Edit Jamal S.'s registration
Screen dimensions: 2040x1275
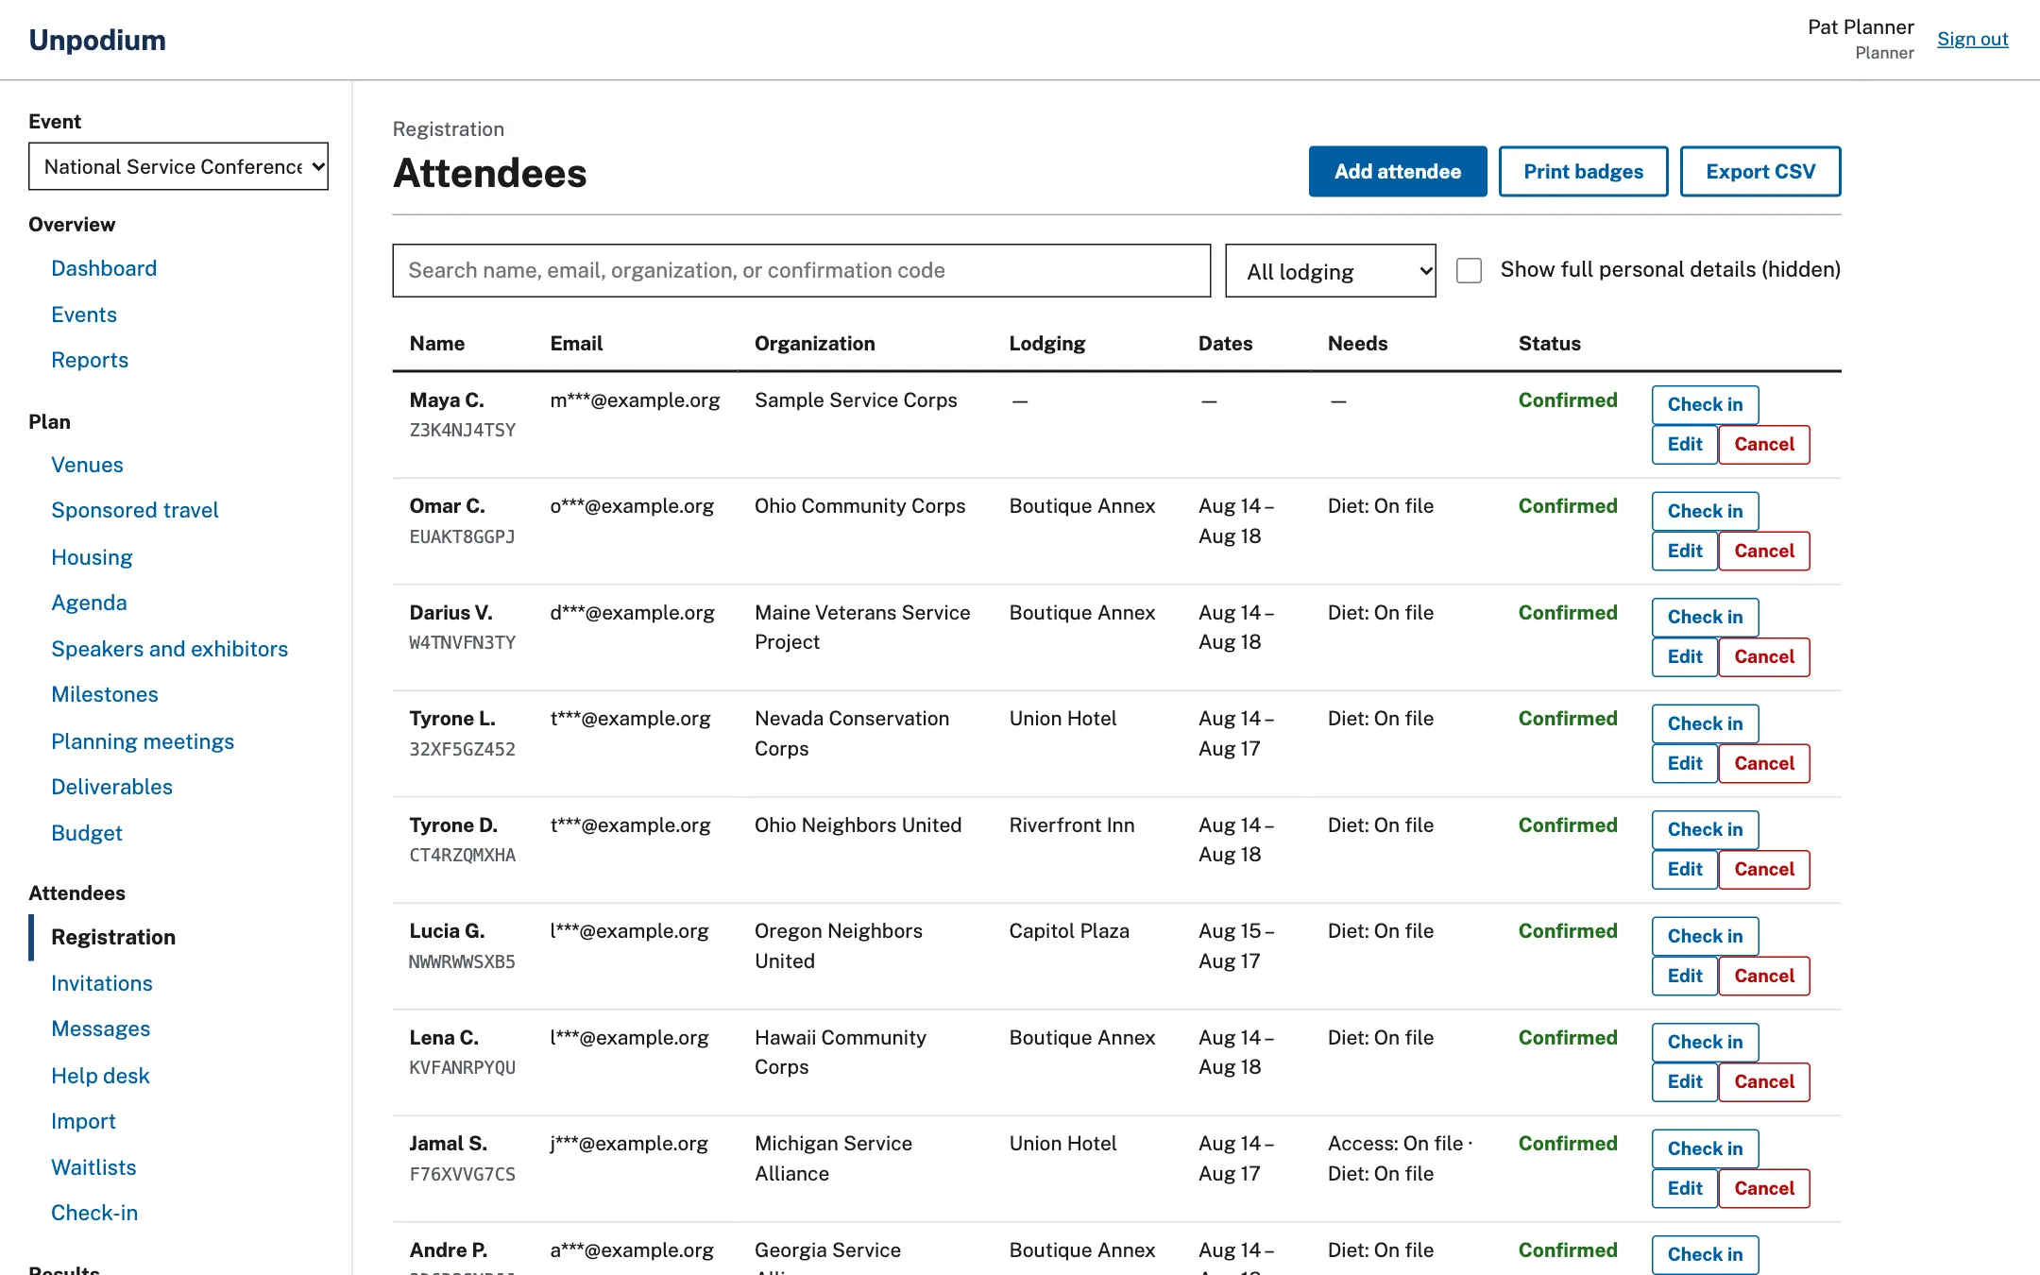coord(1684,1188)
